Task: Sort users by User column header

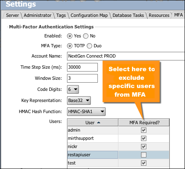Action: pyautogui.click(x=93, y=123)
